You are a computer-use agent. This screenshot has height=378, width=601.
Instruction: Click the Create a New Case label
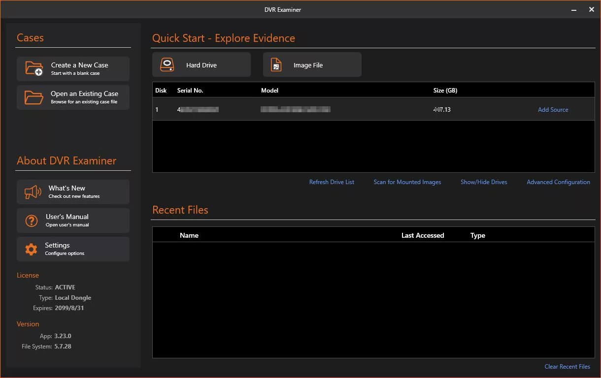[x=79, y=65]
